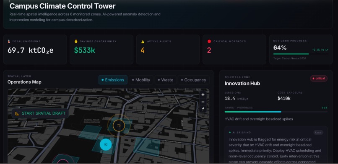Viewport: 338px width, 164px height.
Task: Switch to the Occupancy layer
Action: pyautogui.click(x=193, y=80)
